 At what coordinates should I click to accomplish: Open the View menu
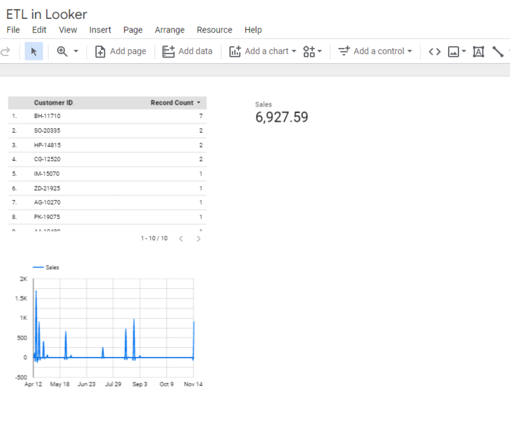68,30
